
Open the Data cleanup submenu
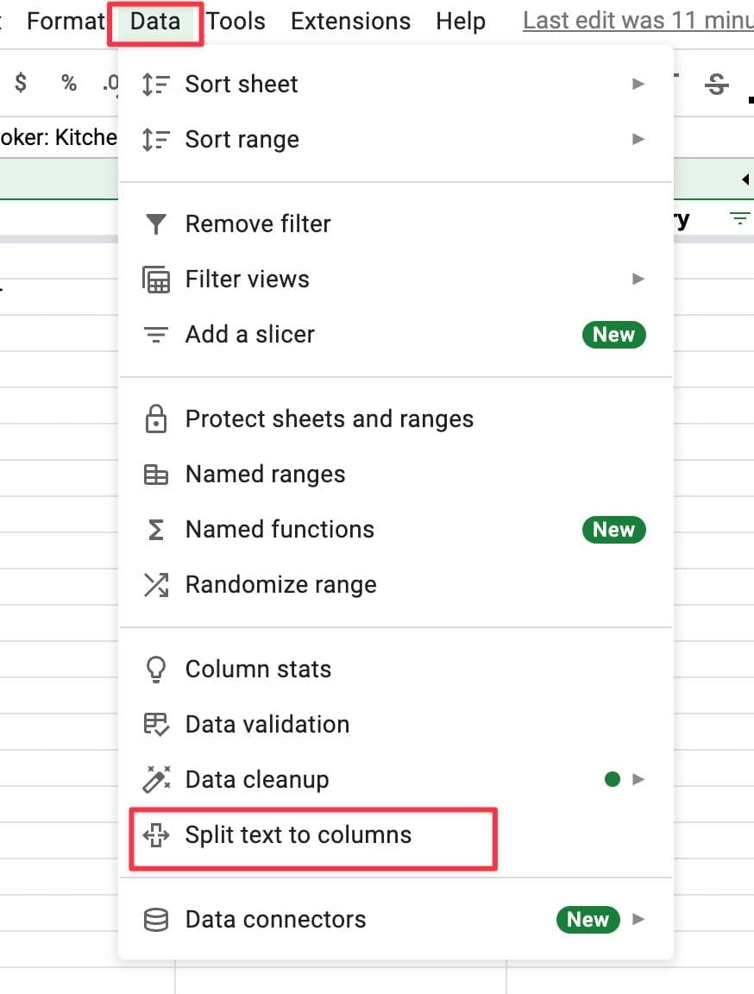(638, 779)
